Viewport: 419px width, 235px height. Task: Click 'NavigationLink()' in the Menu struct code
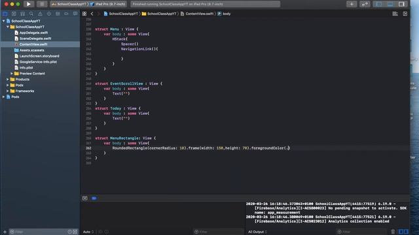138,49
